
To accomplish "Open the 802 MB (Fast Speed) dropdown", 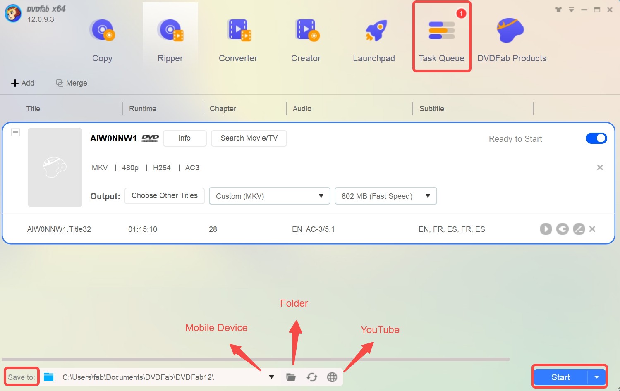I will 386,196.
